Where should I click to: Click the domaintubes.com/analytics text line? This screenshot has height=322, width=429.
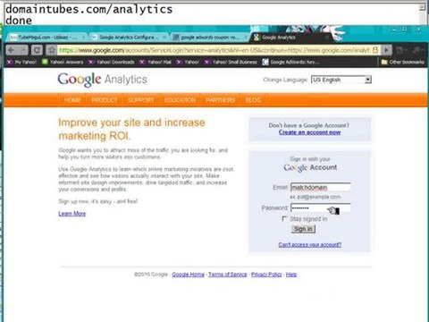click(x=88, y=9)
